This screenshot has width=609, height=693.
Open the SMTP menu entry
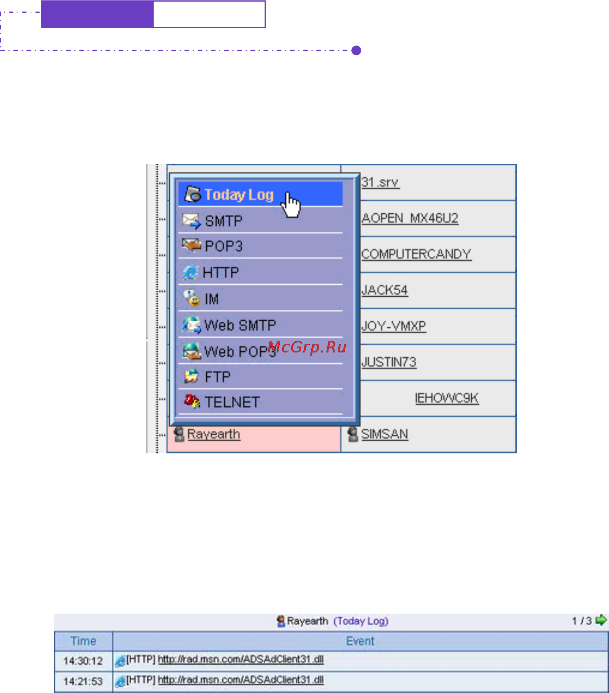(260, 220)
